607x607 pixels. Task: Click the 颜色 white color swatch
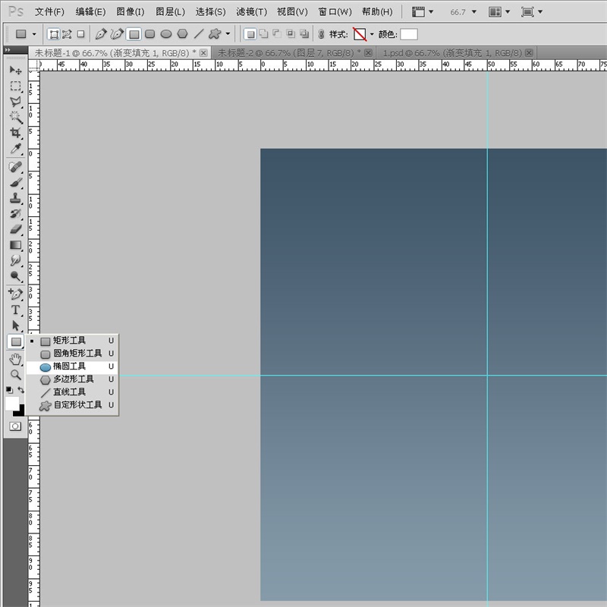409,34
